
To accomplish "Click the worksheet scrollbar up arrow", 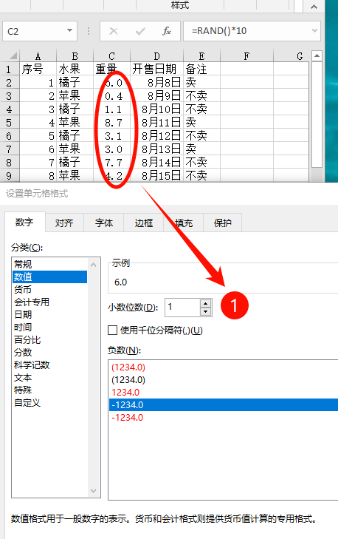I will [317, 55].
